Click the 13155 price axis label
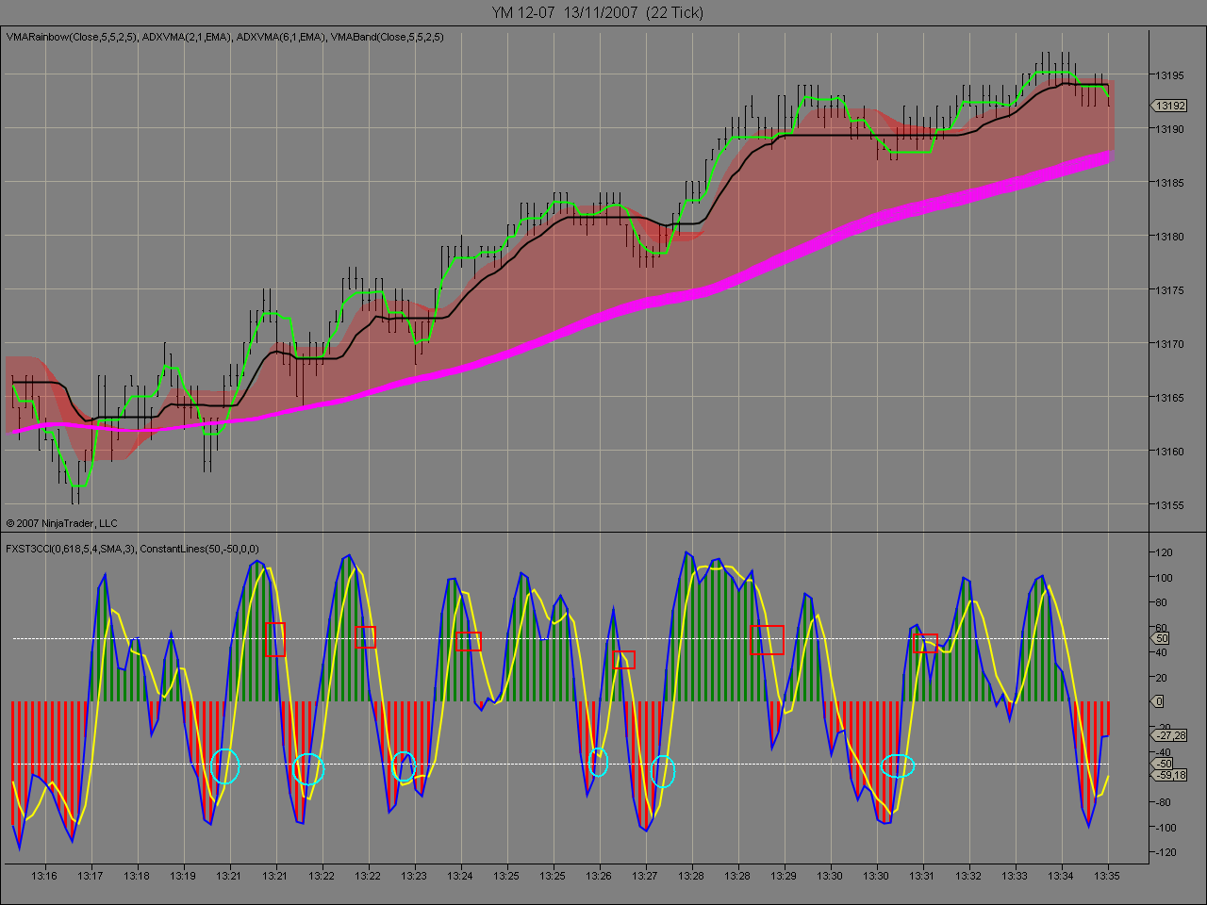This screenshot has height=905, width=1207. (x=1169, y=504)
